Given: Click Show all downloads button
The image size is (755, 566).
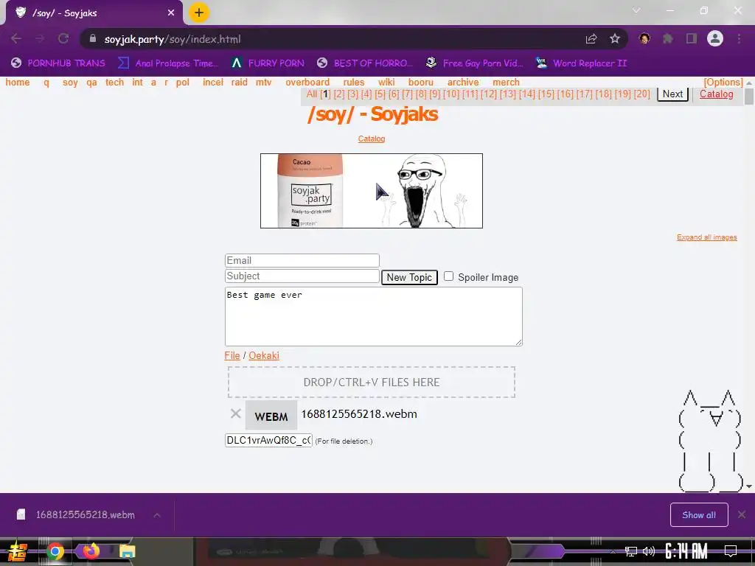Looking at the screenshot, I should [x=699, y=515].
